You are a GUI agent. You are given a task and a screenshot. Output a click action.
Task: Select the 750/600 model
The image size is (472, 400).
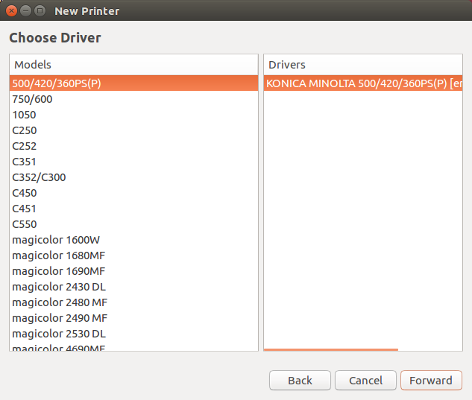click(x=133, y=99)
